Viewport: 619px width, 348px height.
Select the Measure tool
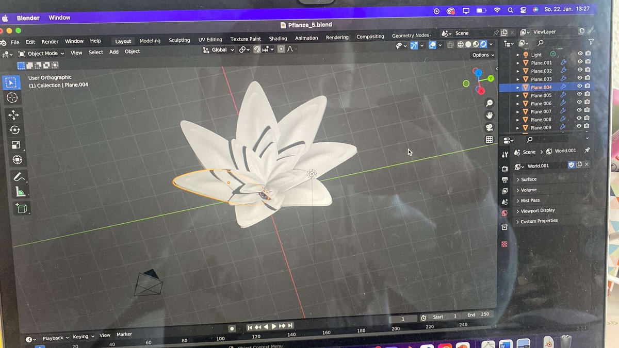(17, 191)
